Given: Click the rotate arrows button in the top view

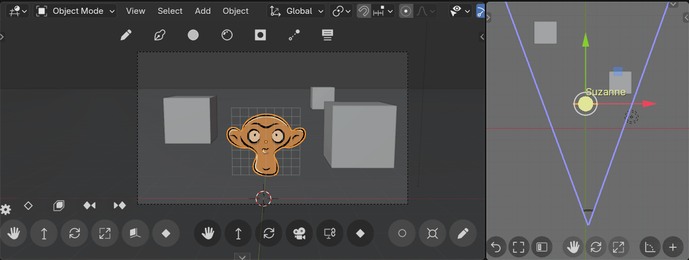Looking at the screenshot, I should [x=596, y=247].
